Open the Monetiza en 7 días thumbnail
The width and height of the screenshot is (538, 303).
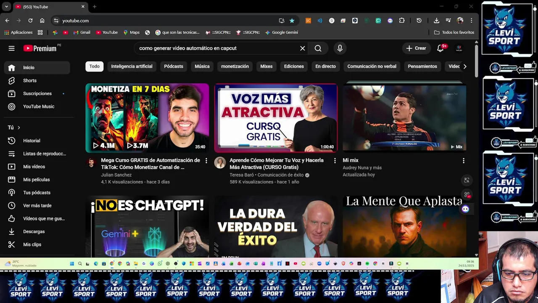(147, 118)
